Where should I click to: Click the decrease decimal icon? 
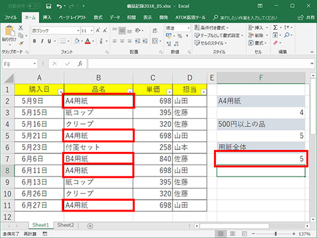click(176, 44)
